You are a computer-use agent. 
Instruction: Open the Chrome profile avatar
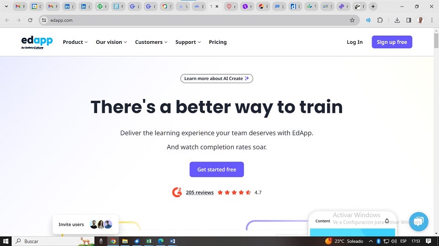pos(420,20)
